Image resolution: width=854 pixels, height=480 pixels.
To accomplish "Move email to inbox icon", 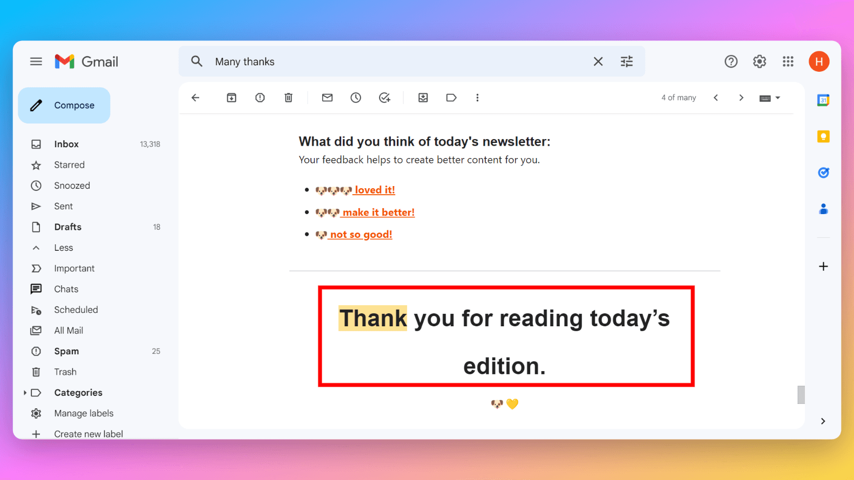I will pyautogui.click(x=423, y=98).
